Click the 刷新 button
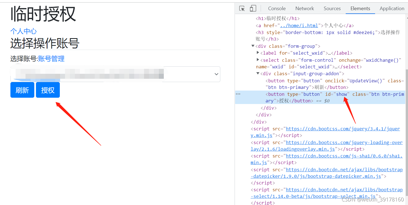 click(22, 90)
